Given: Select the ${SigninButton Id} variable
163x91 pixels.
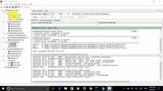Looking at the screenshot, I should 16,29.
